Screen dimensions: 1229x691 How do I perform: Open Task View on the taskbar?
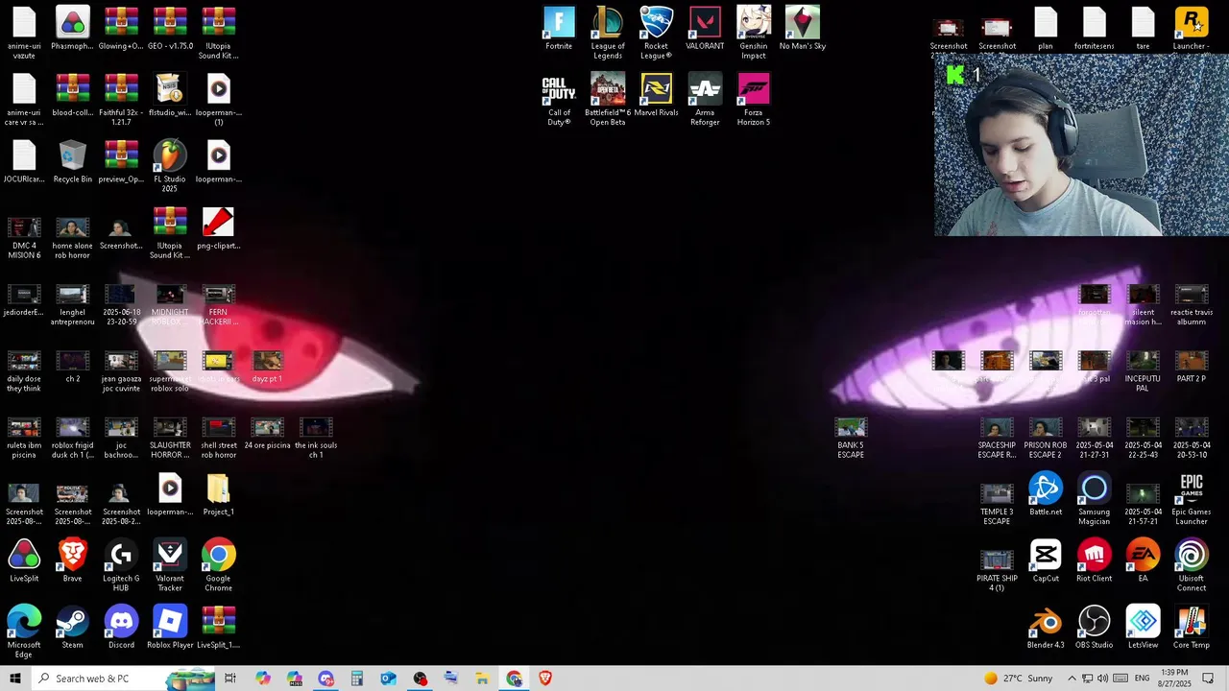click(x=230, y=679)
